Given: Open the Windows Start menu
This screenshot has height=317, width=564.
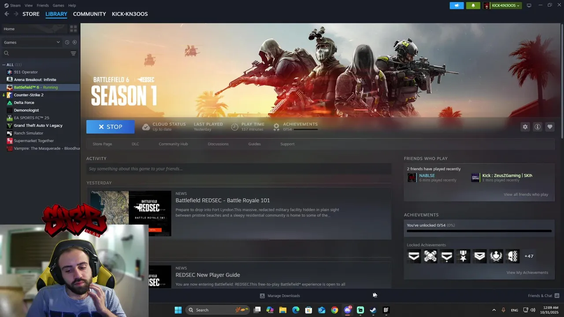Looking at the screenshot, I should pos(178,310).
